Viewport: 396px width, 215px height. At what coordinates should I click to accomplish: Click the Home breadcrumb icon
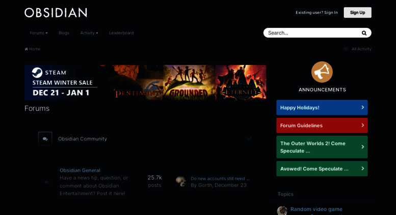point(27,49)
